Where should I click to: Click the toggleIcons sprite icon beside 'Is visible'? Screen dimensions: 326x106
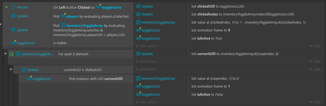14,43
